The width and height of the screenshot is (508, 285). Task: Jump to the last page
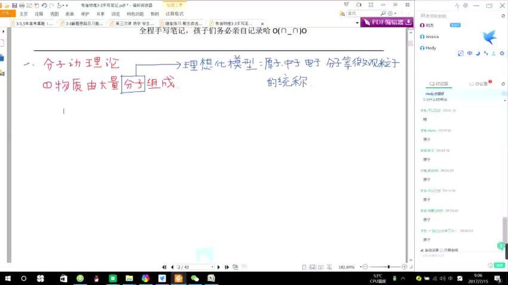(227, 267)
